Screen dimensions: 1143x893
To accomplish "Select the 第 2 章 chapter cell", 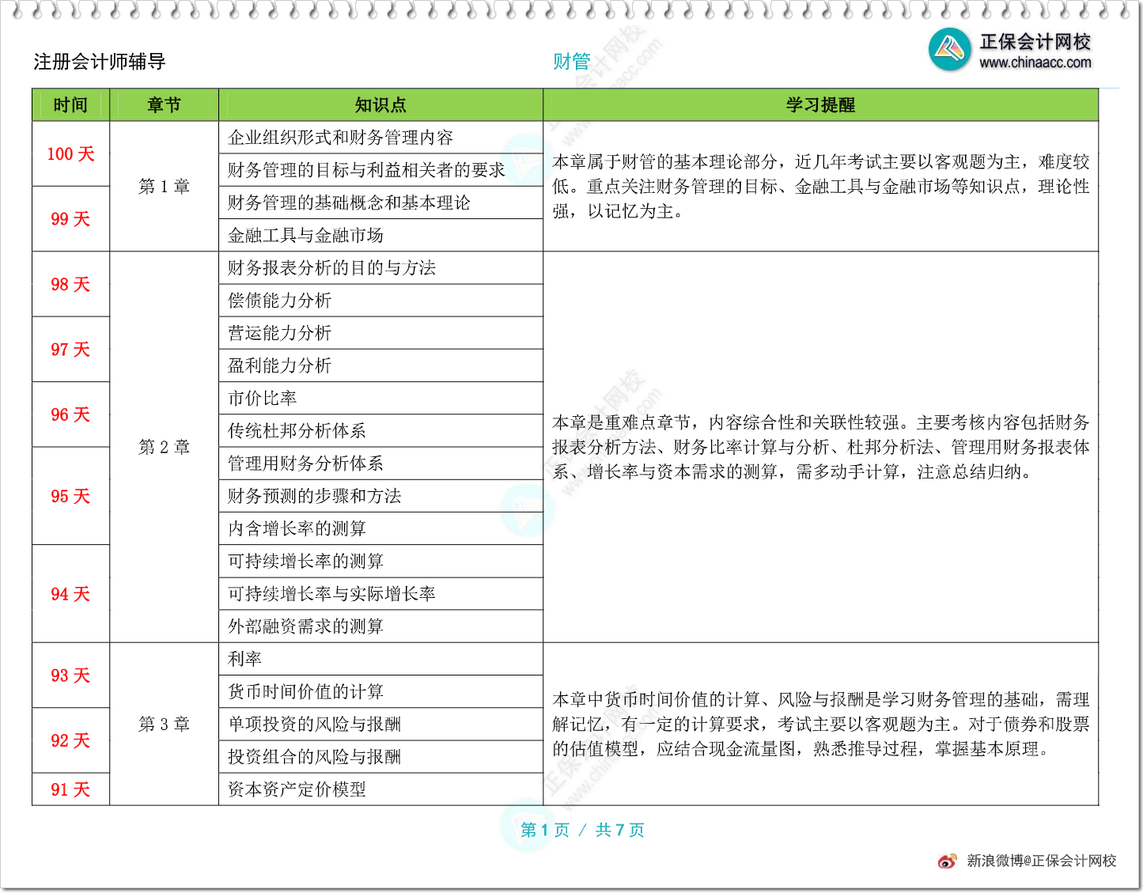I will (164, 447).
